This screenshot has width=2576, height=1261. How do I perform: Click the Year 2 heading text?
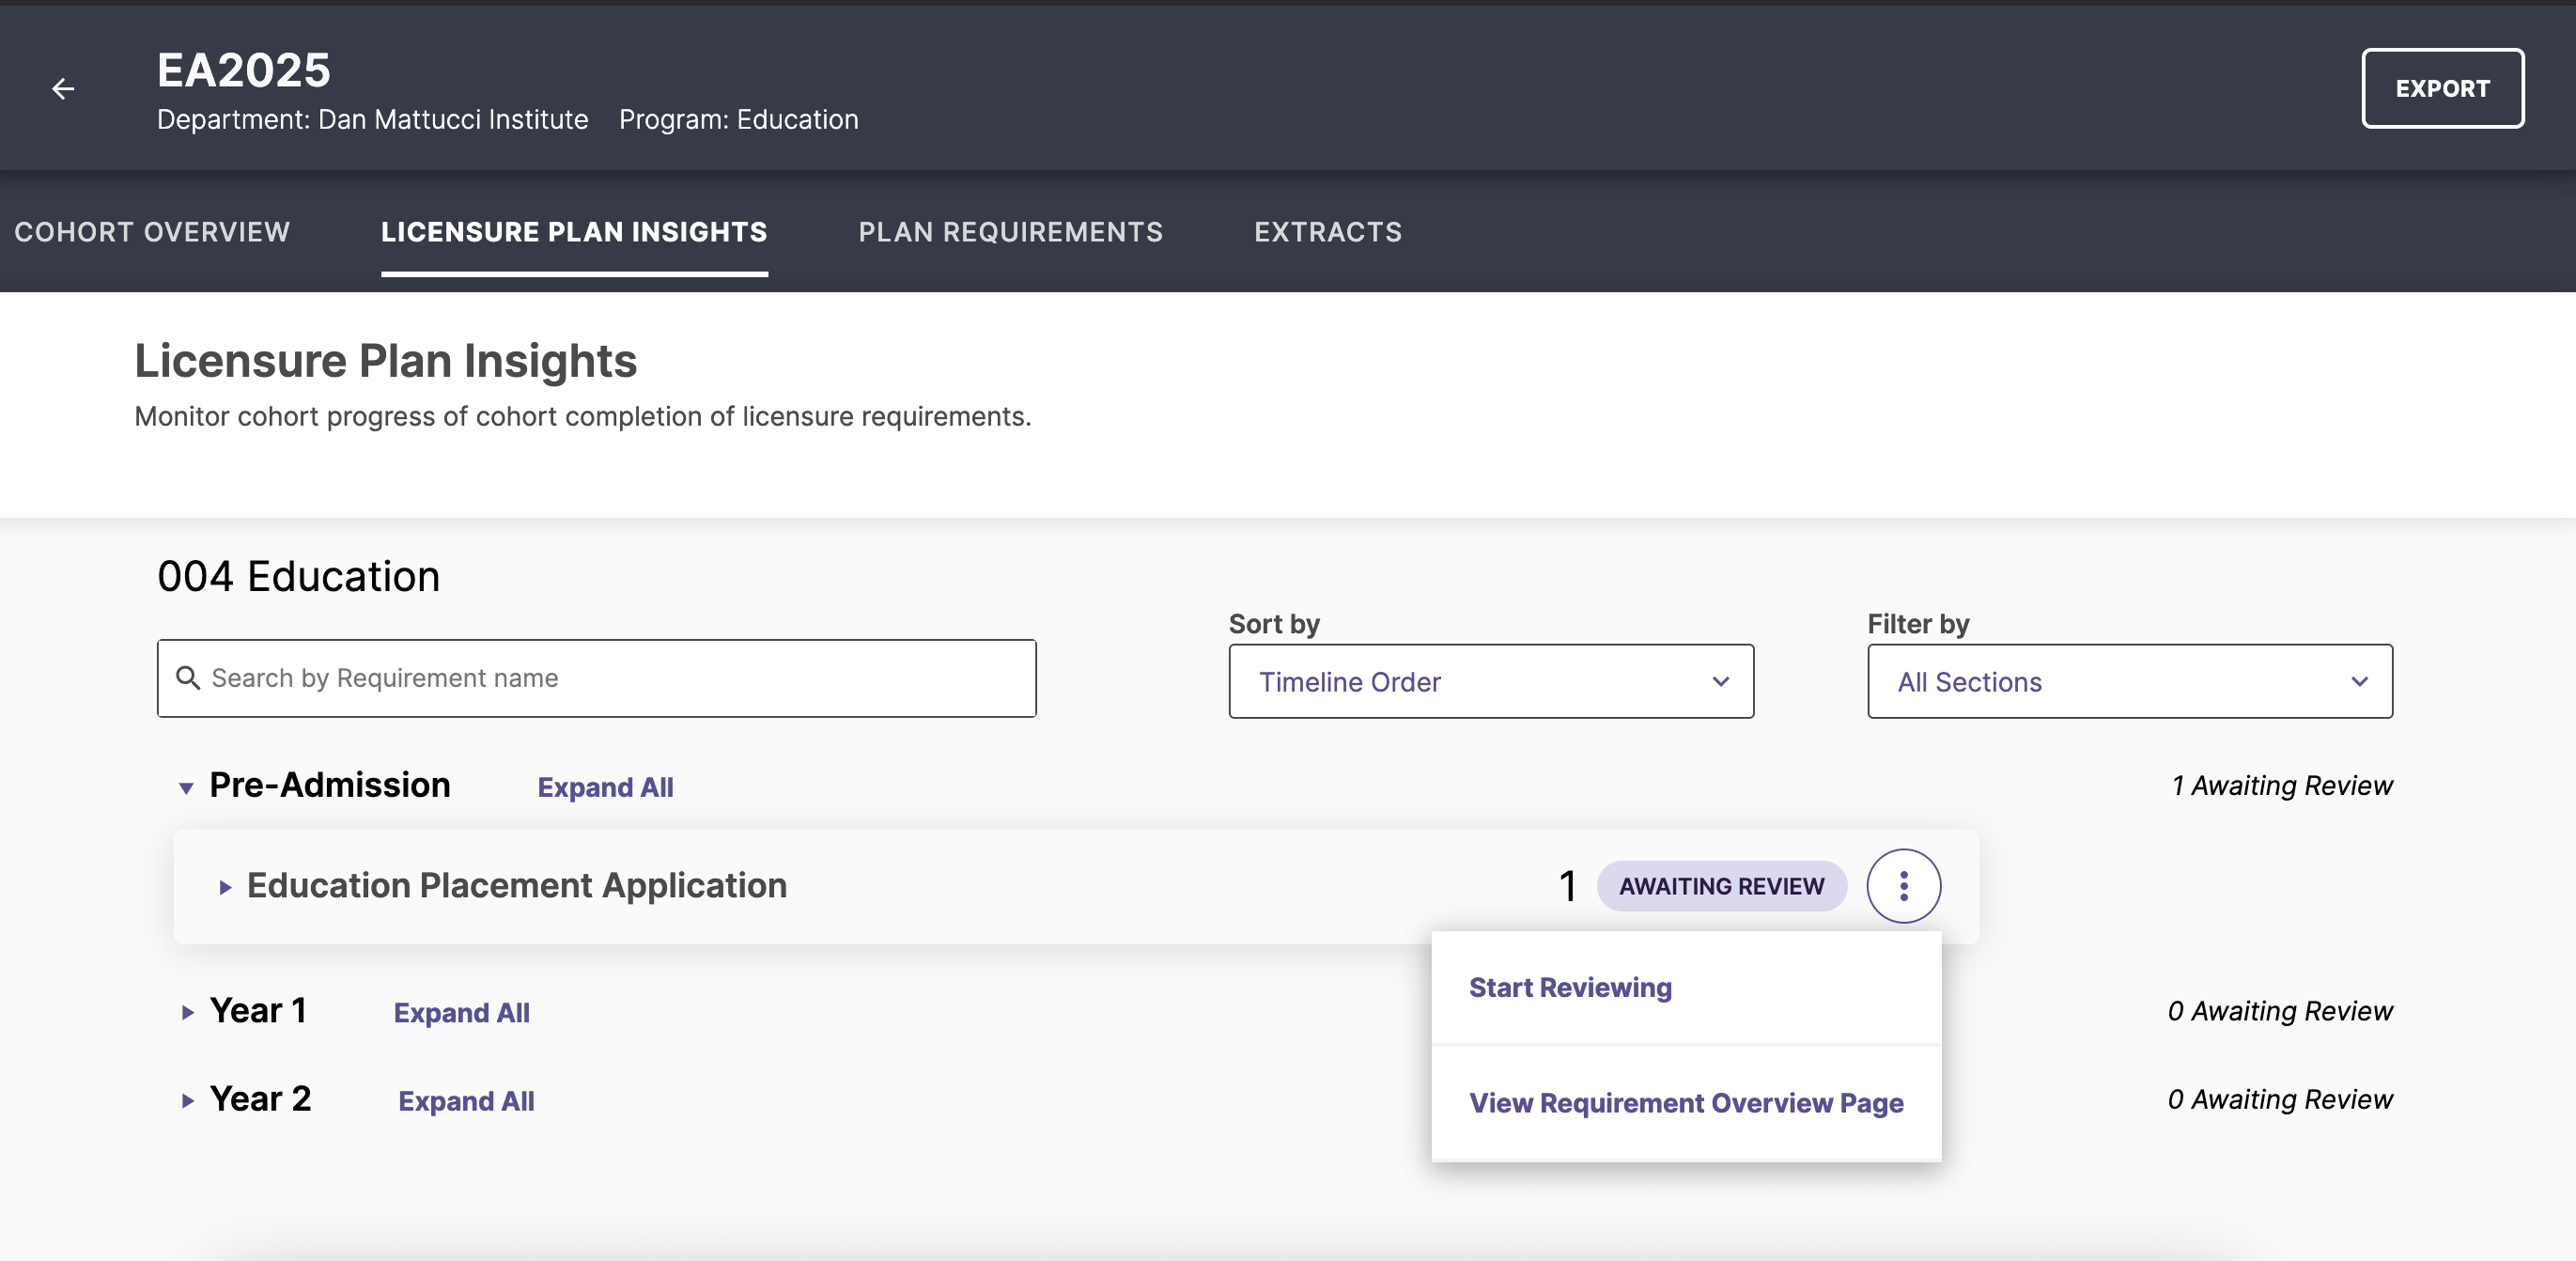(260, 1099)
